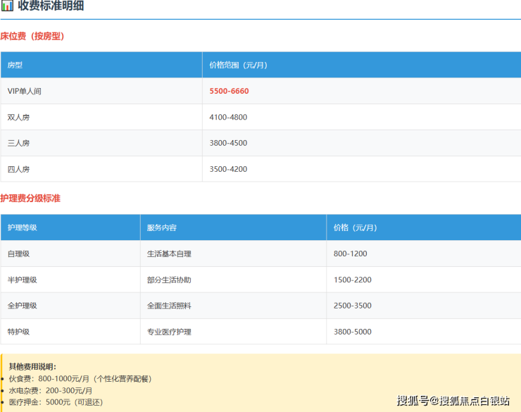Click the bar chart icon beside 收费标准明细
The width and height of the screenshot is (521, 412).
7,6
